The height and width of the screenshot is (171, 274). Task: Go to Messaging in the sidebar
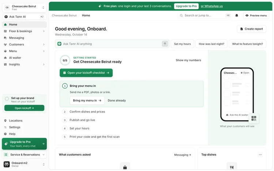[x=24, y=38]
